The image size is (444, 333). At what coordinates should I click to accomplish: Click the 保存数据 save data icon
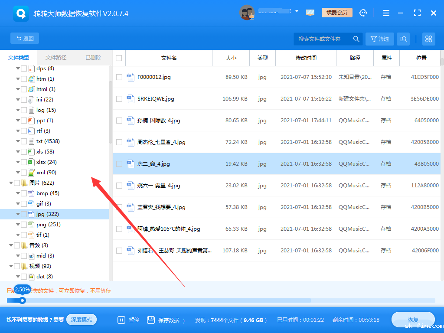point(150,320)
